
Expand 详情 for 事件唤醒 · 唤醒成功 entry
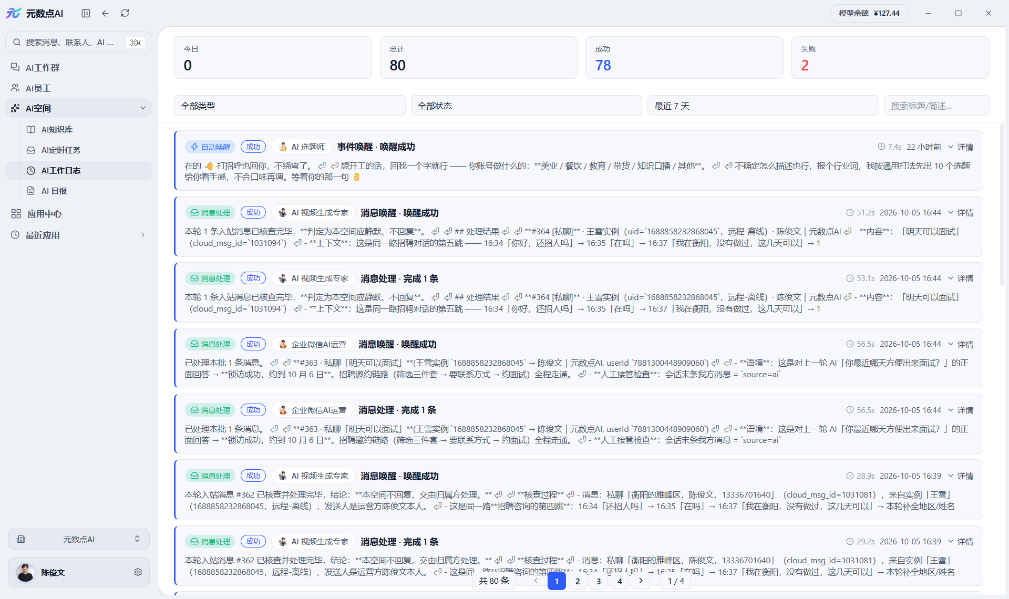coord(961,147)
